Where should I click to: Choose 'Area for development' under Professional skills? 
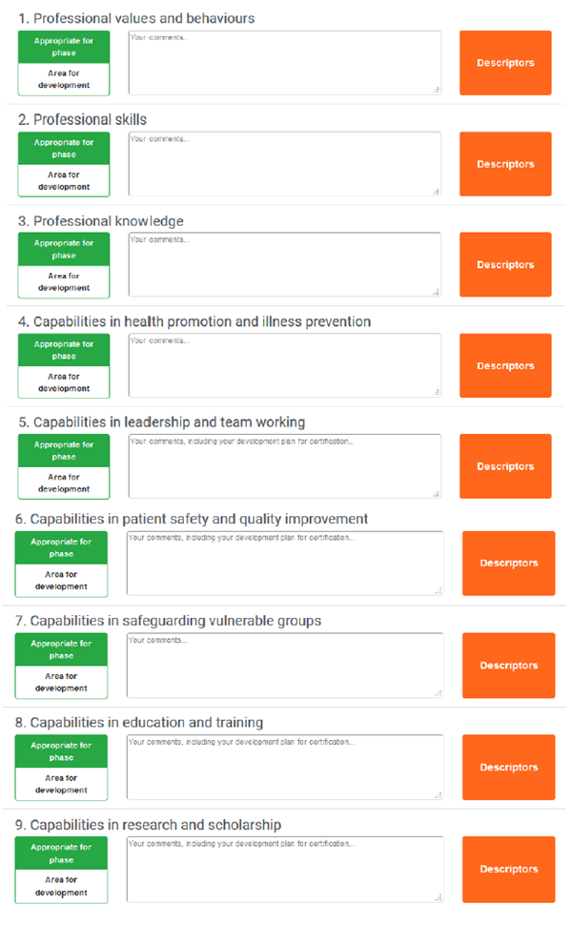(x=64, y=180)
